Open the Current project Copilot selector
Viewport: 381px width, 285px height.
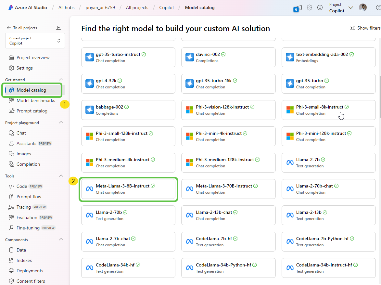[35, 41]
